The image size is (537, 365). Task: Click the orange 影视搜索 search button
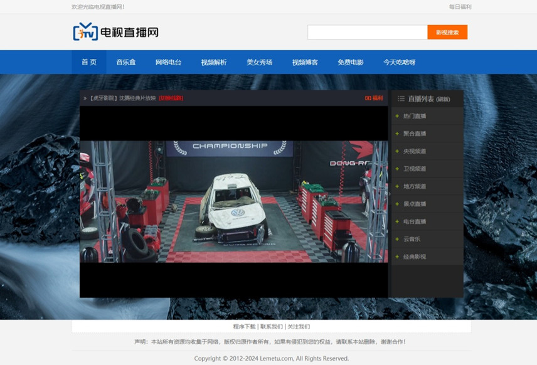(447, 32)
